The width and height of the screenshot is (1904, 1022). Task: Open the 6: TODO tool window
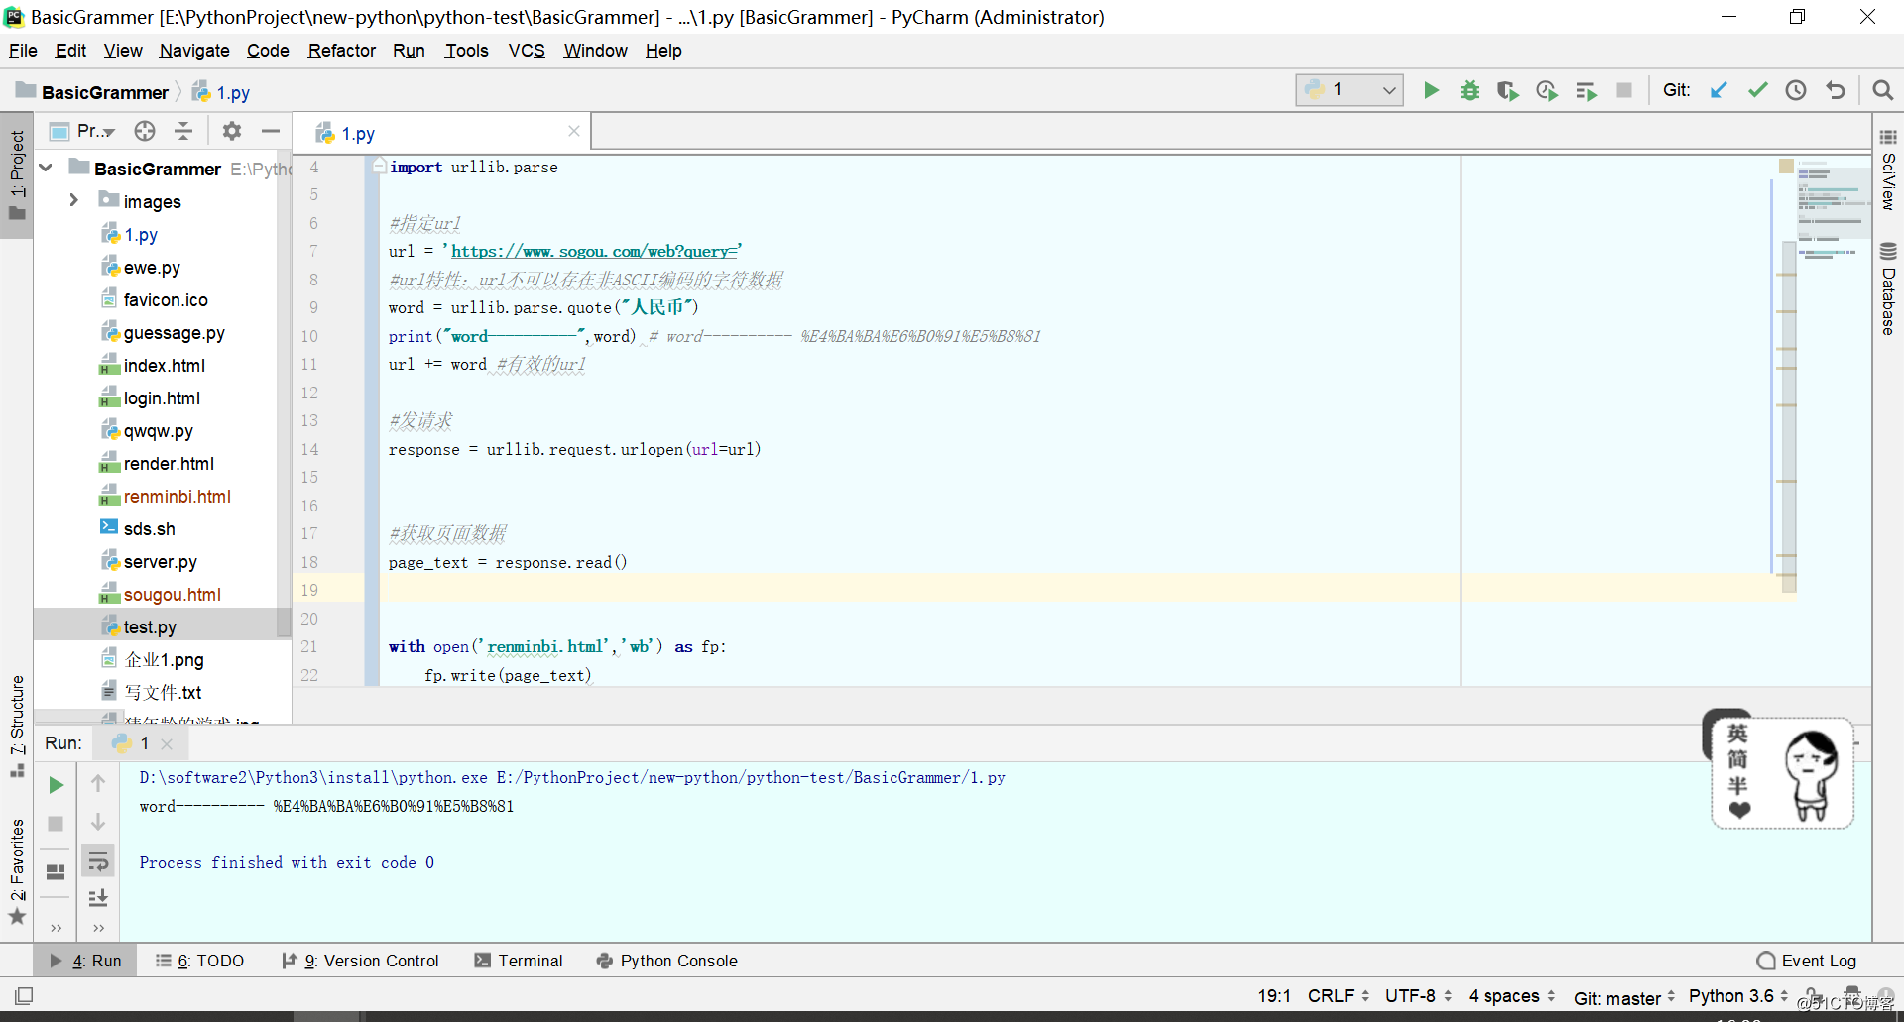point(199,961)
